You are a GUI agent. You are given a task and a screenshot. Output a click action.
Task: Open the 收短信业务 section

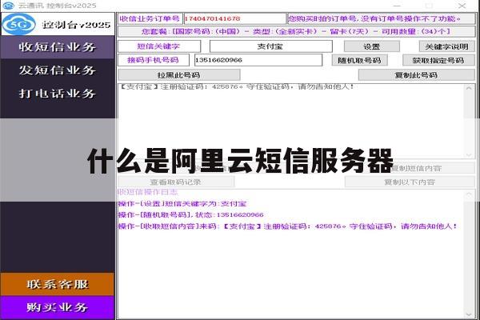click(58, 47)
